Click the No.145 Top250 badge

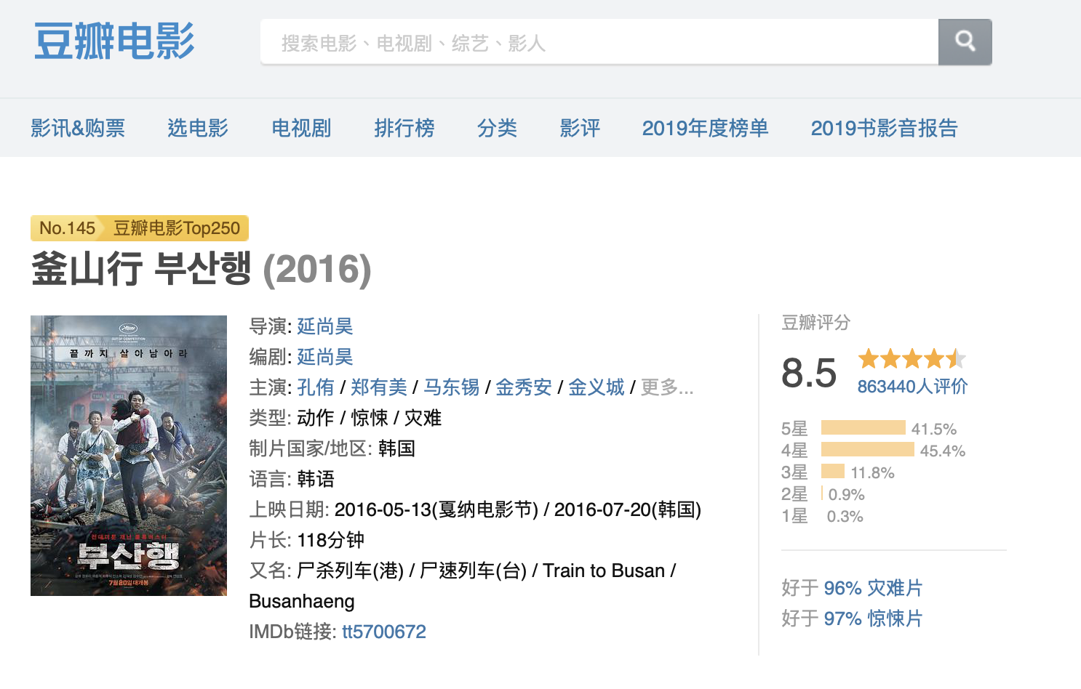140,228
